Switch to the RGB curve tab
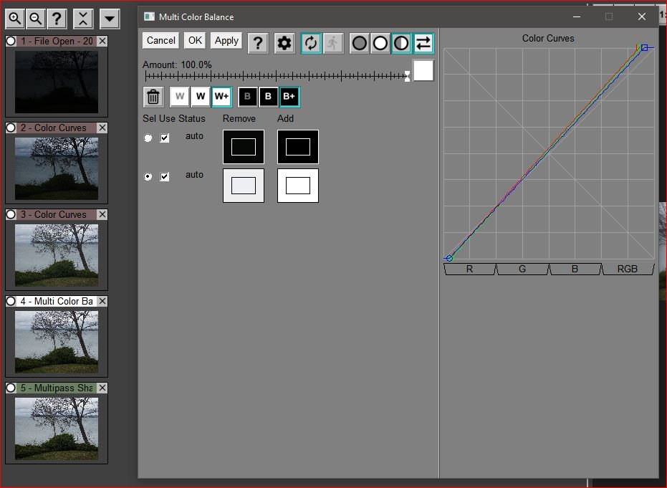This screenshot has width=667, height=488. [628, 269]
